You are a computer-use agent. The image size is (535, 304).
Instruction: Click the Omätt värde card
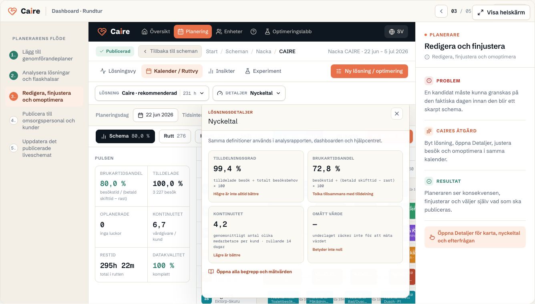click(355, 234)
